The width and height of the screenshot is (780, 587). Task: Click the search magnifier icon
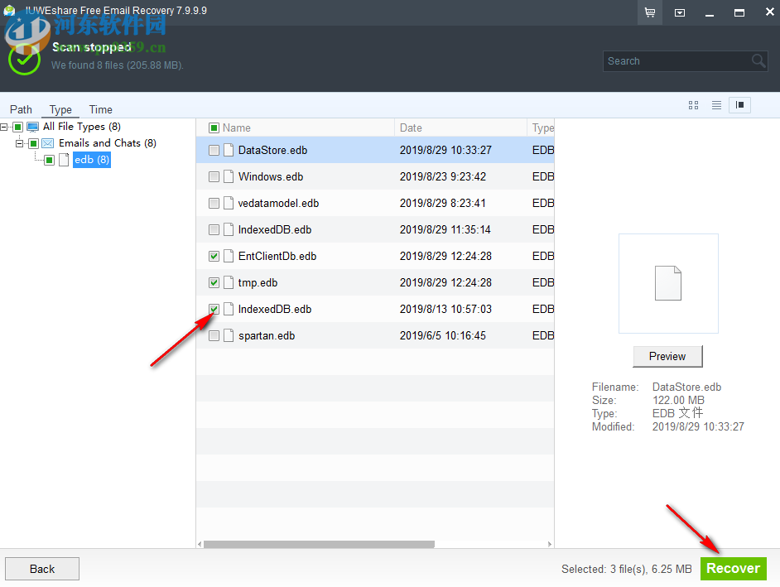click(758, 60)
